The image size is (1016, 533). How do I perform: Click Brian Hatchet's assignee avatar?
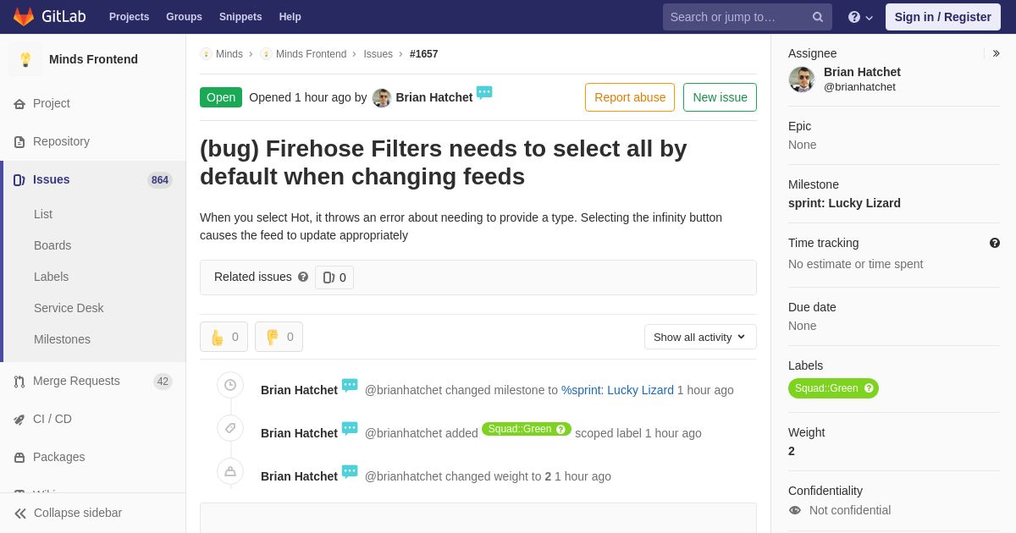pyautogui.click(x=802, y=80)
